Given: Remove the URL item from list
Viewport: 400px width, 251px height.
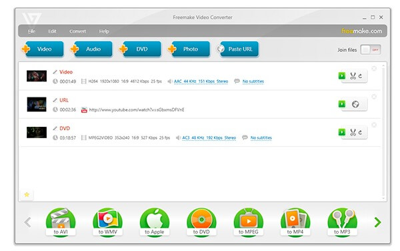Looking at the screenshot, I should pos(374,97).
